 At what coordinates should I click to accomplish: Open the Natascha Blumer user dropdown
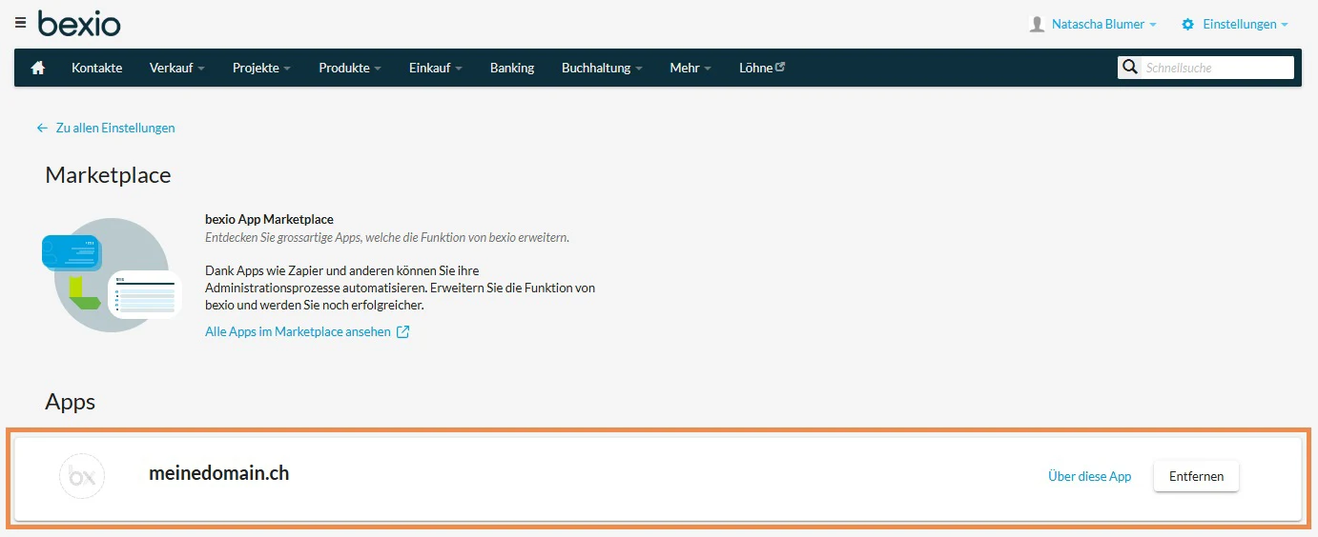(1103, 24)
